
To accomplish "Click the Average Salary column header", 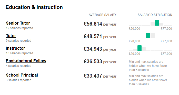I will click(103, 15).
